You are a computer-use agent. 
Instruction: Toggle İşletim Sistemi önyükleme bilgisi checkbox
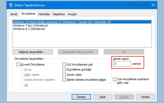pyautogui.click(x=64, y=80)
